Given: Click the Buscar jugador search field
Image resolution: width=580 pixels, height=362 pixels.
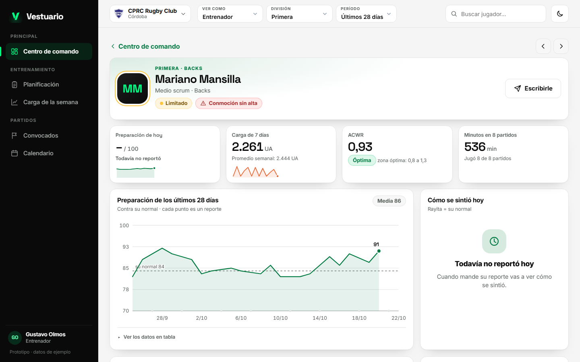Looking at the screenshot, I should pyautogui.click(x=496, y=14).
